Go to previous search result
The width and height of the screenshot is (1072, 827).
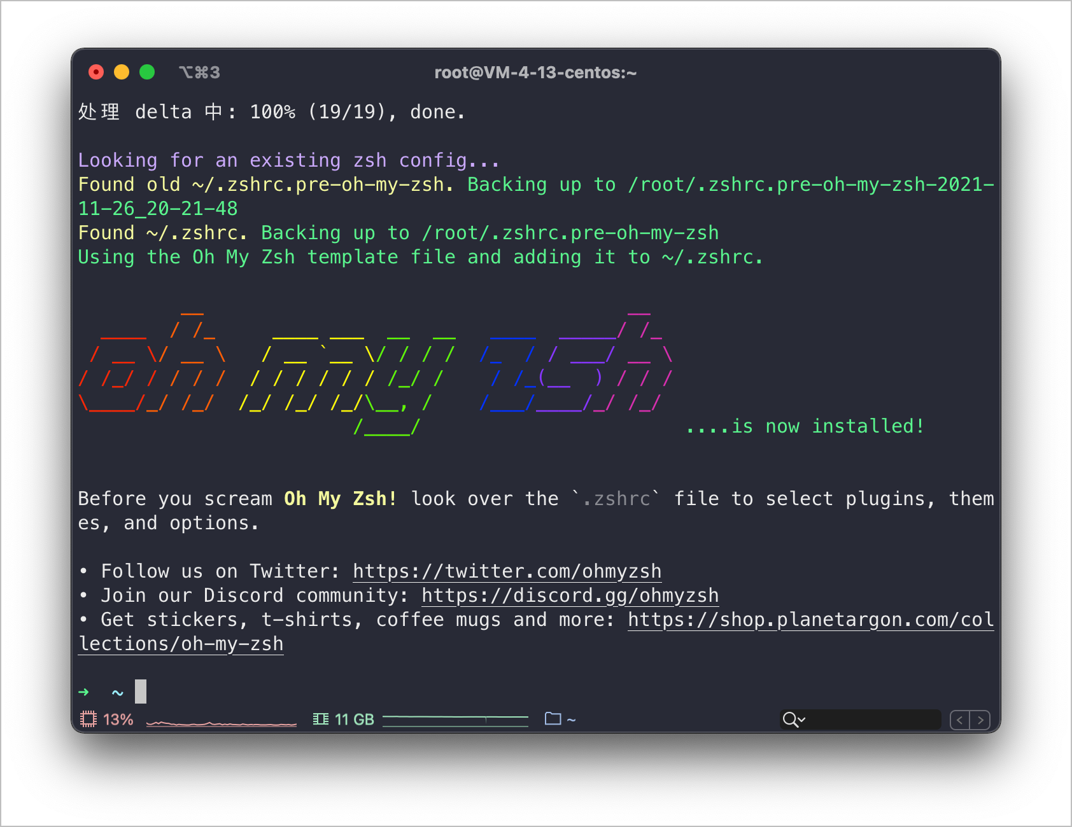[x=959, y=719]
